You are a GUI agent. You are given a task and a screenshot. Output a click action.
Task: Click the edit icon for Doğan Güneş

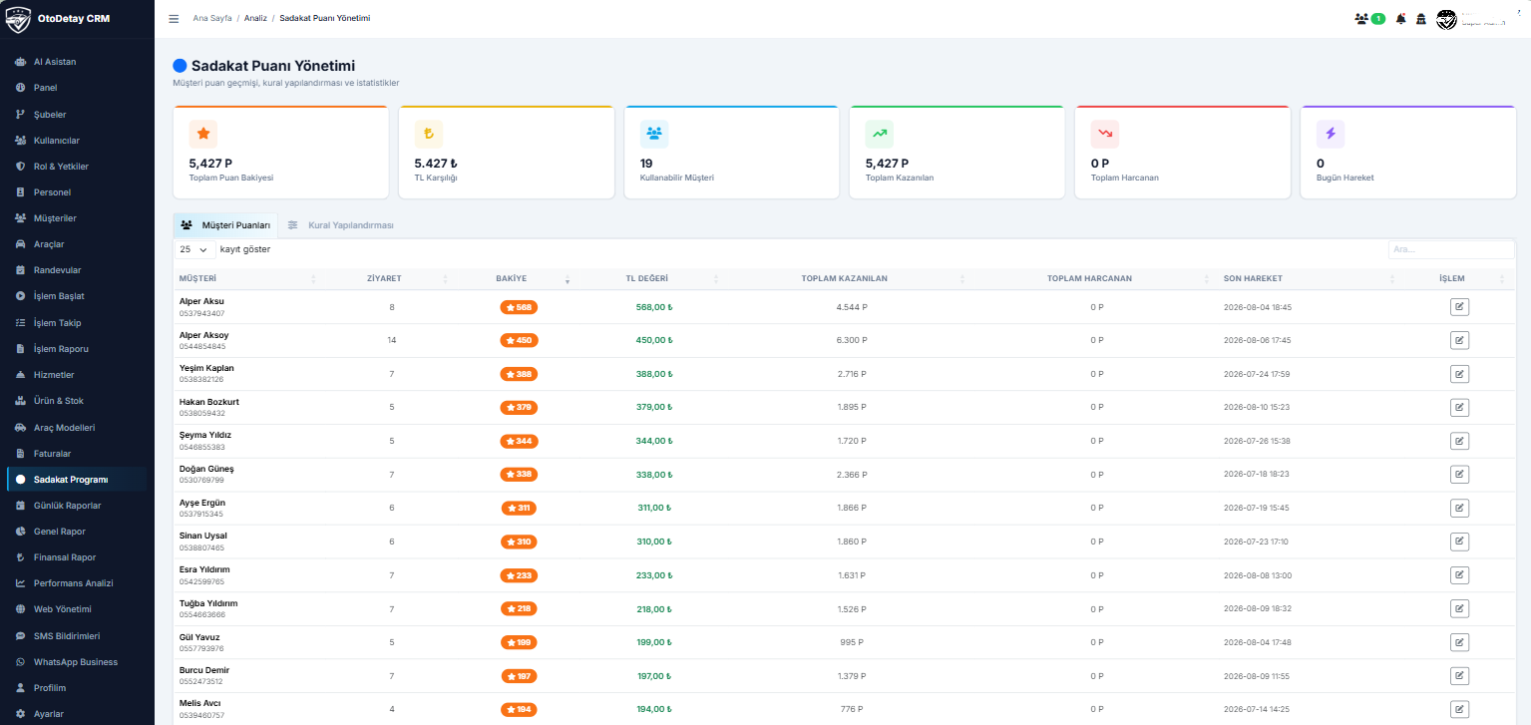coord(1459,475)
